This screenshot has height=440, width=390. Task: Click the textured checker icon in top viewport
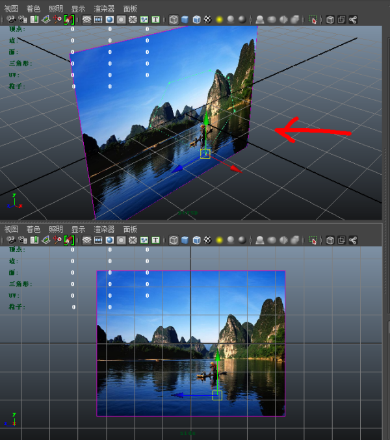[x=208, y=20]
